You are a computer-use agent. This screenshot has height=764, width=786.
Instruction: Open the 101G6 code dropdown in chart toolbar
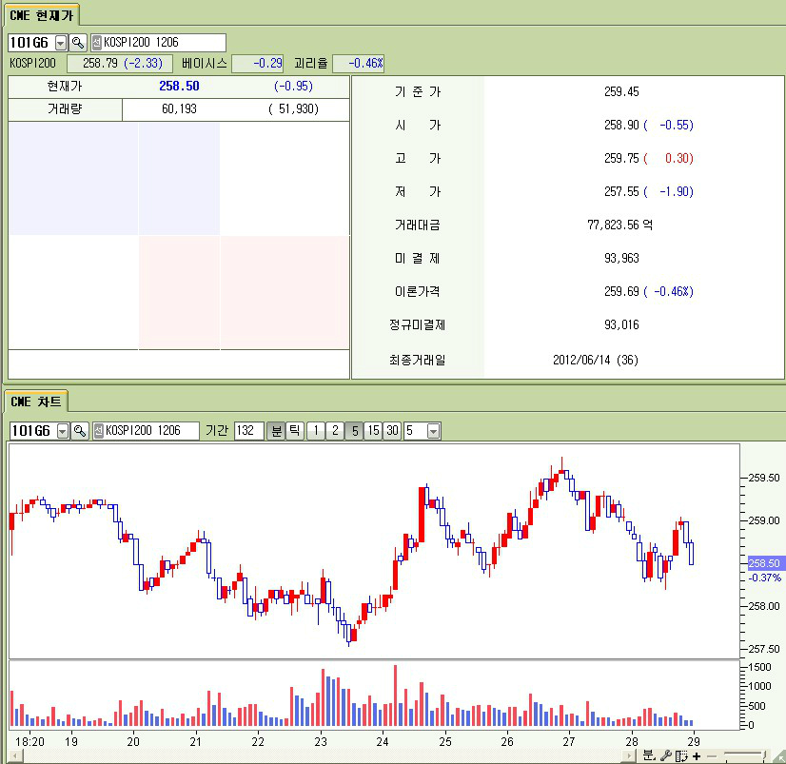pos(63,431)
